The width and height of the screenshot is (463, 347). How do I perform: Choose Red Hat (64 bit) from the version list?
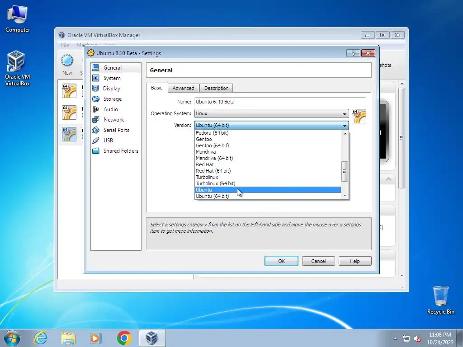pos(268,171)
